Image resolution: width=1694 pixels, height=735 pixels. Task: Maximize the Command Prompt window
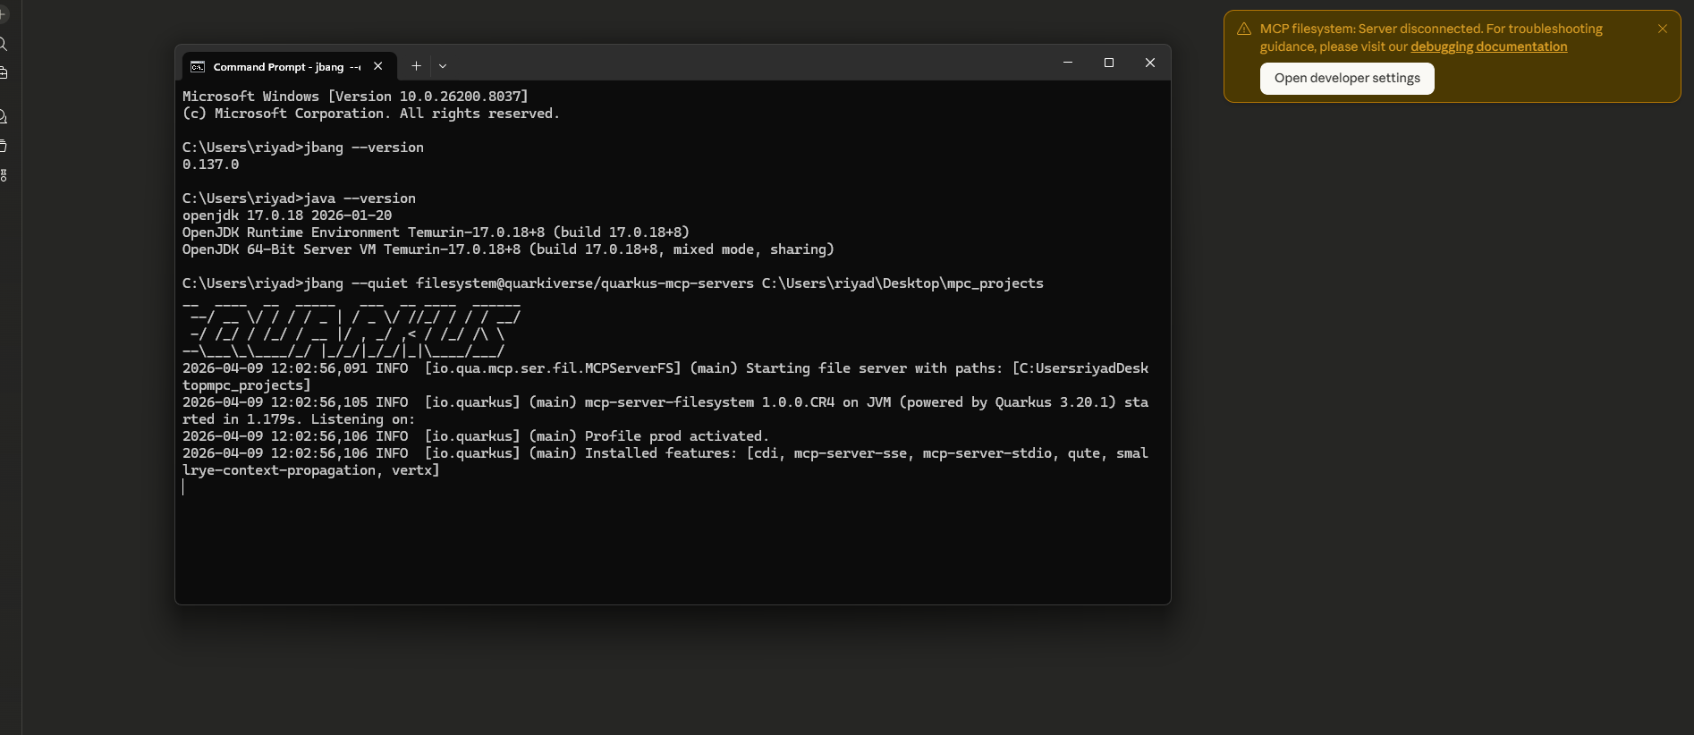click(1109, 63)
